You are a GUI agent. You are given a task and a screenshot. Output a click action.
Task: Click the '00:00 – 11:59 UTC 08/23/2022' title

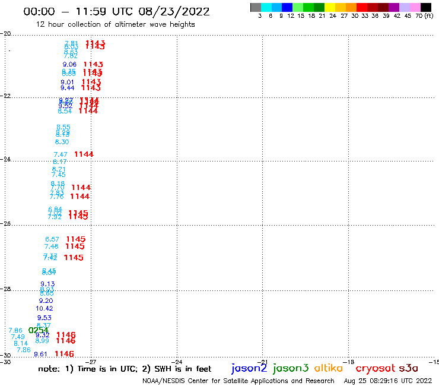pos(116,12)
